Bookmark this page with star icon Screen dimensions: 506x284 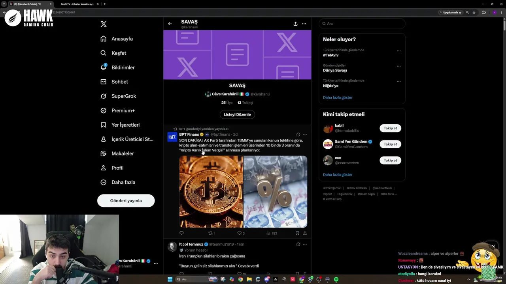tap(474, 12)
